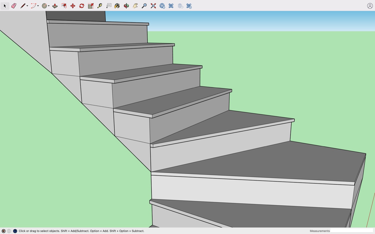Click the Zoom Extents tool
Screen dimensions: 375x234
coord(153,6)
